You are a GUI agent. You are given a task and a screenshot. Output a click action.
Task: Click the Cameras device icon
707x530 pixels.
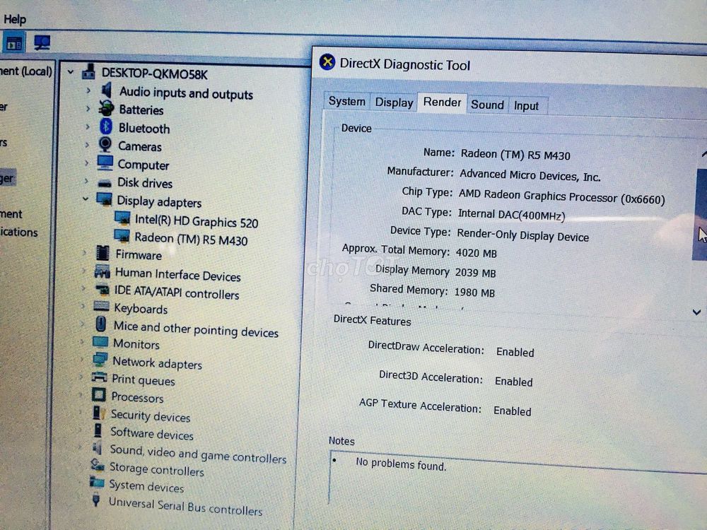pyautogui.click(x=105, y=145)
